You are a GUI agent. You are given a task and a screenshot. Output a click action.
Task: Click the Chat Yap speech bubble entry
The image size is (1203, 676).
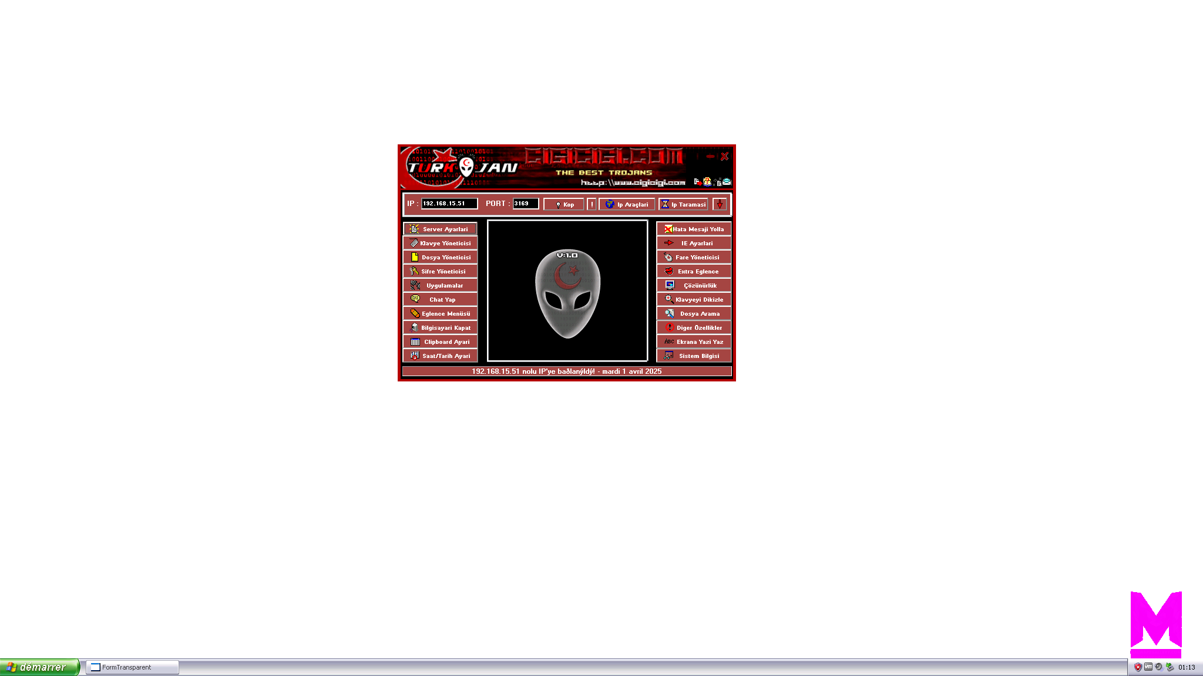tap(440, 299)
